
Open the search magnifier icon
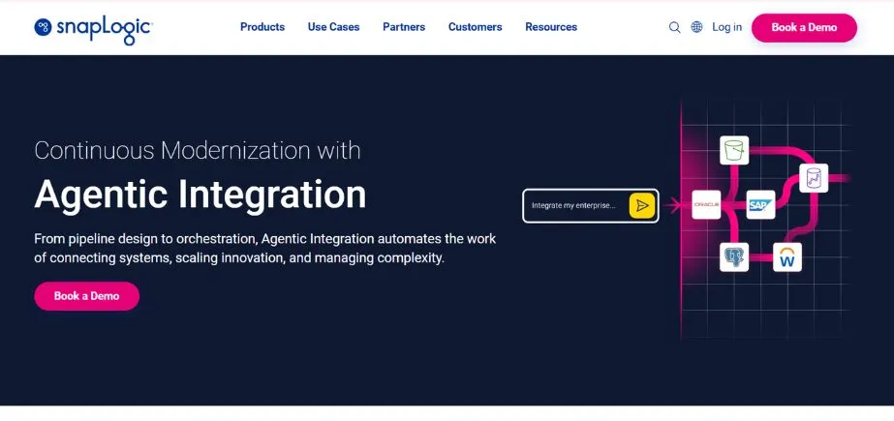[x=674, y=27]
